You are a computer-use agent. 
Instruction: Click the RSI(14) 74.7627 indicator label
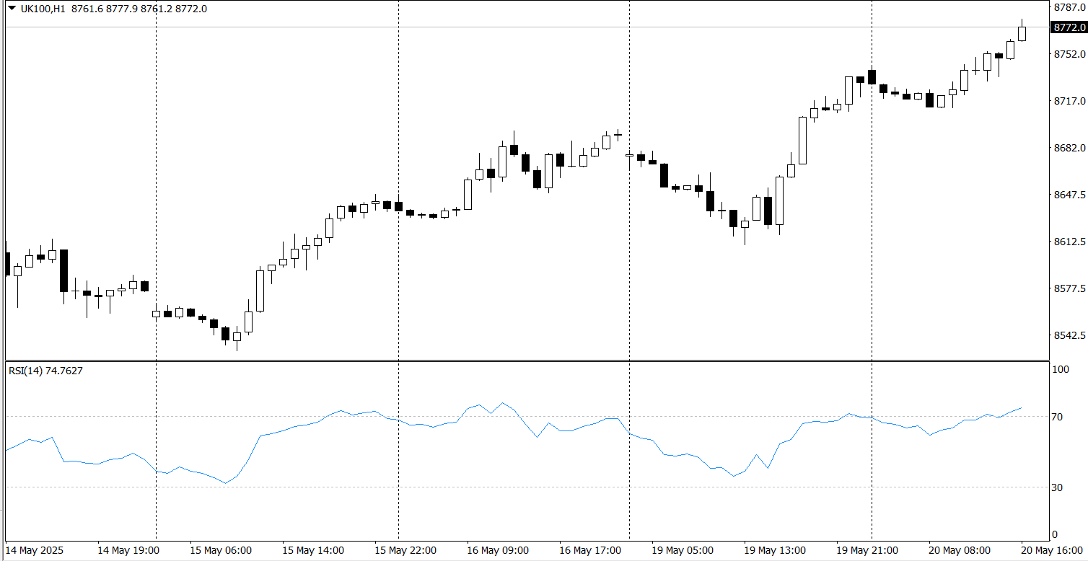(45, 371)
